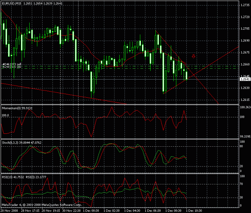Click the 28 Nov 2008 time label

tap(9, 211)
